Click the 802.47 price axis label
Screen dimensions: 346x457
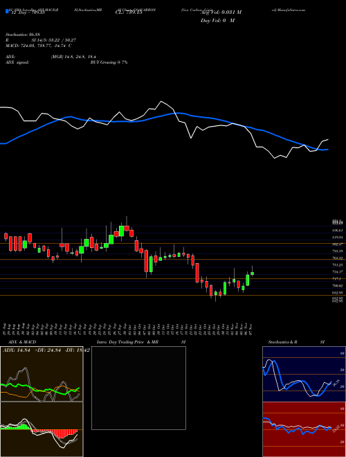point(337,244)
